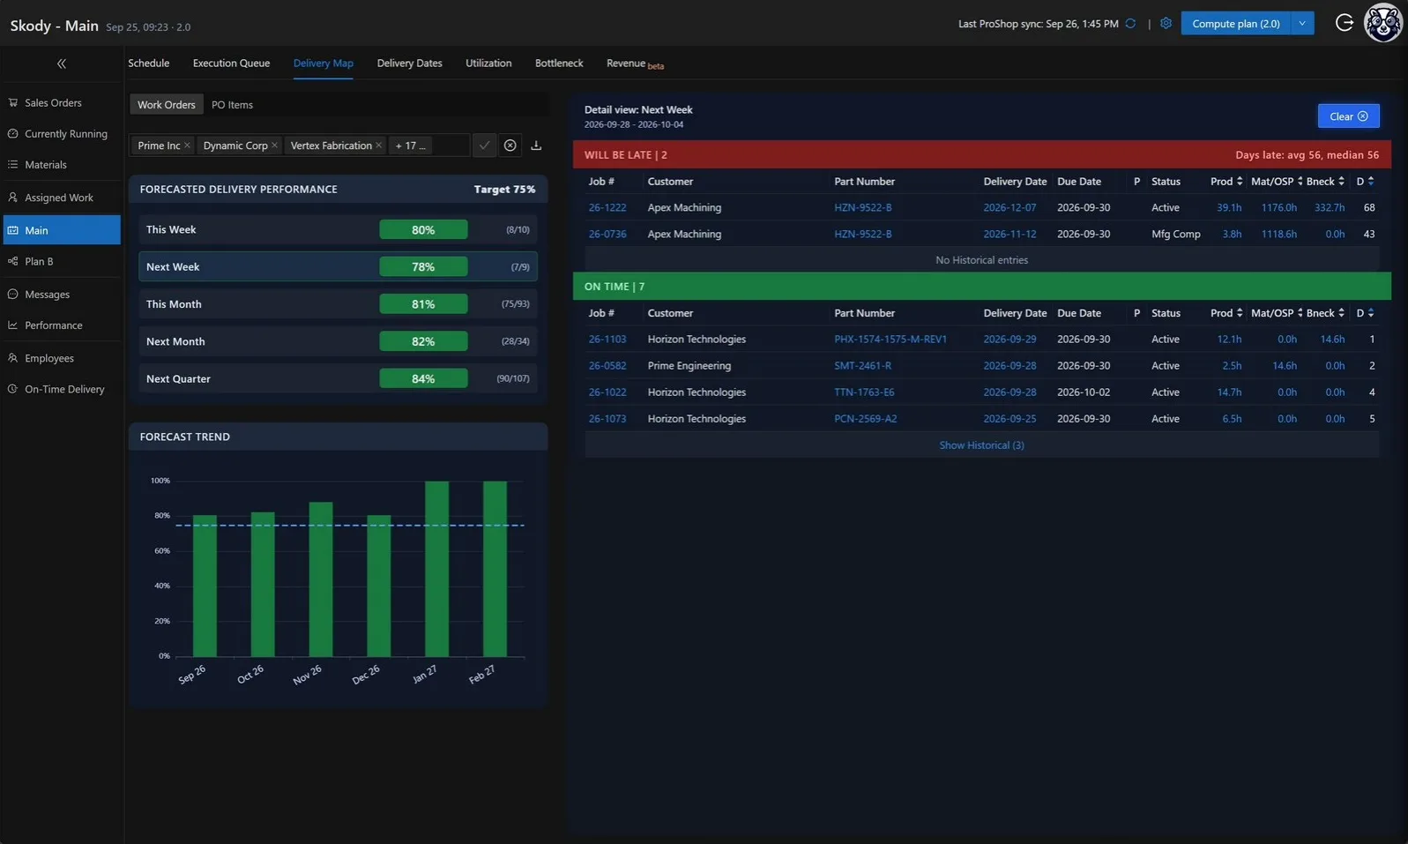Viewport: 1408px width, 844px height.
Task: Expand the '+ 17 ...' hidden filters chip
Action: pyautogui.click(x=410, y=146)
